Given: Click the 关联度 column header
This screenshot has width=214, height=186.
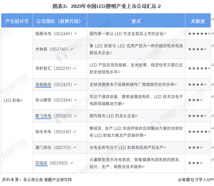Looking at the screenshot, I should click(x=198, y=20).
